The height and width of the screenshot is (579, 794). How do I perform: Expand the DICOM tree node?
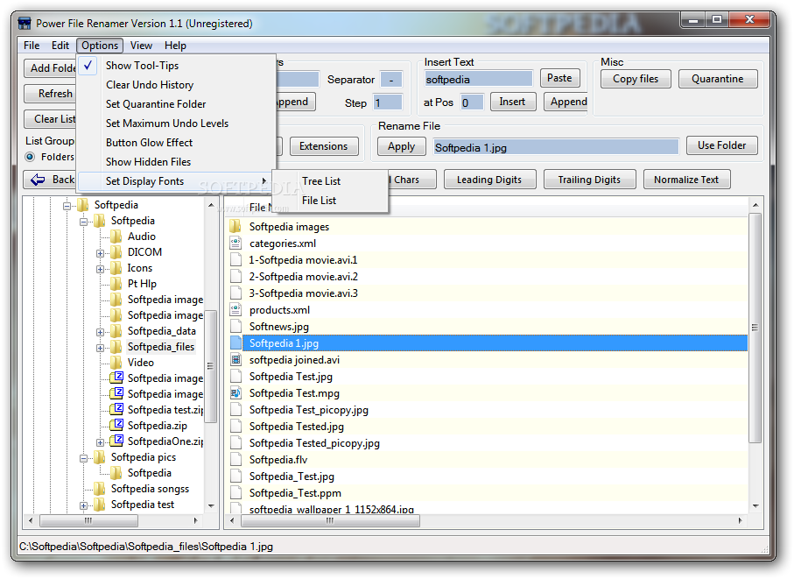point(101,253)
